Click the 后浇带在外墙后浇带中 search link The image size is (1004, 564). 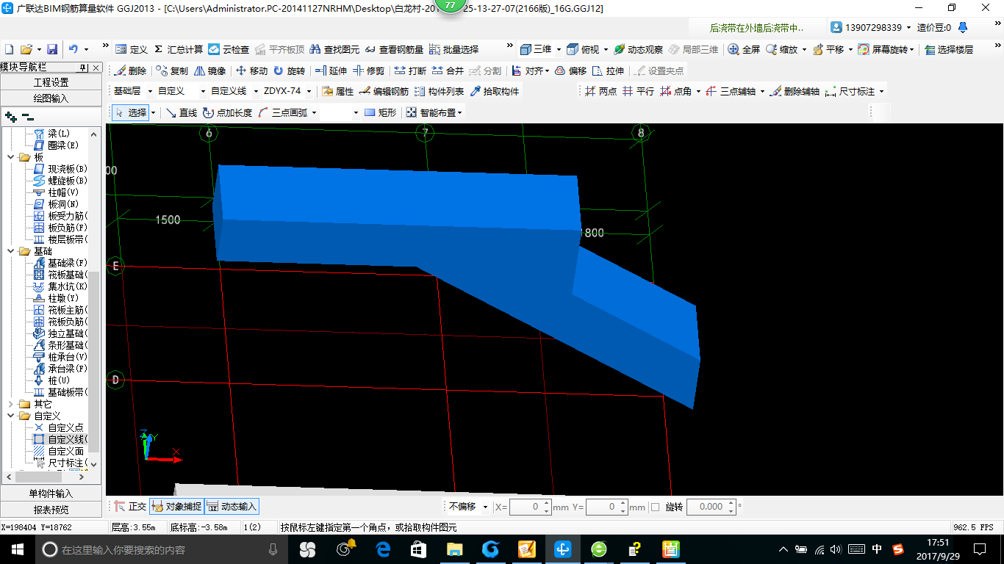(x=757, y=27)
